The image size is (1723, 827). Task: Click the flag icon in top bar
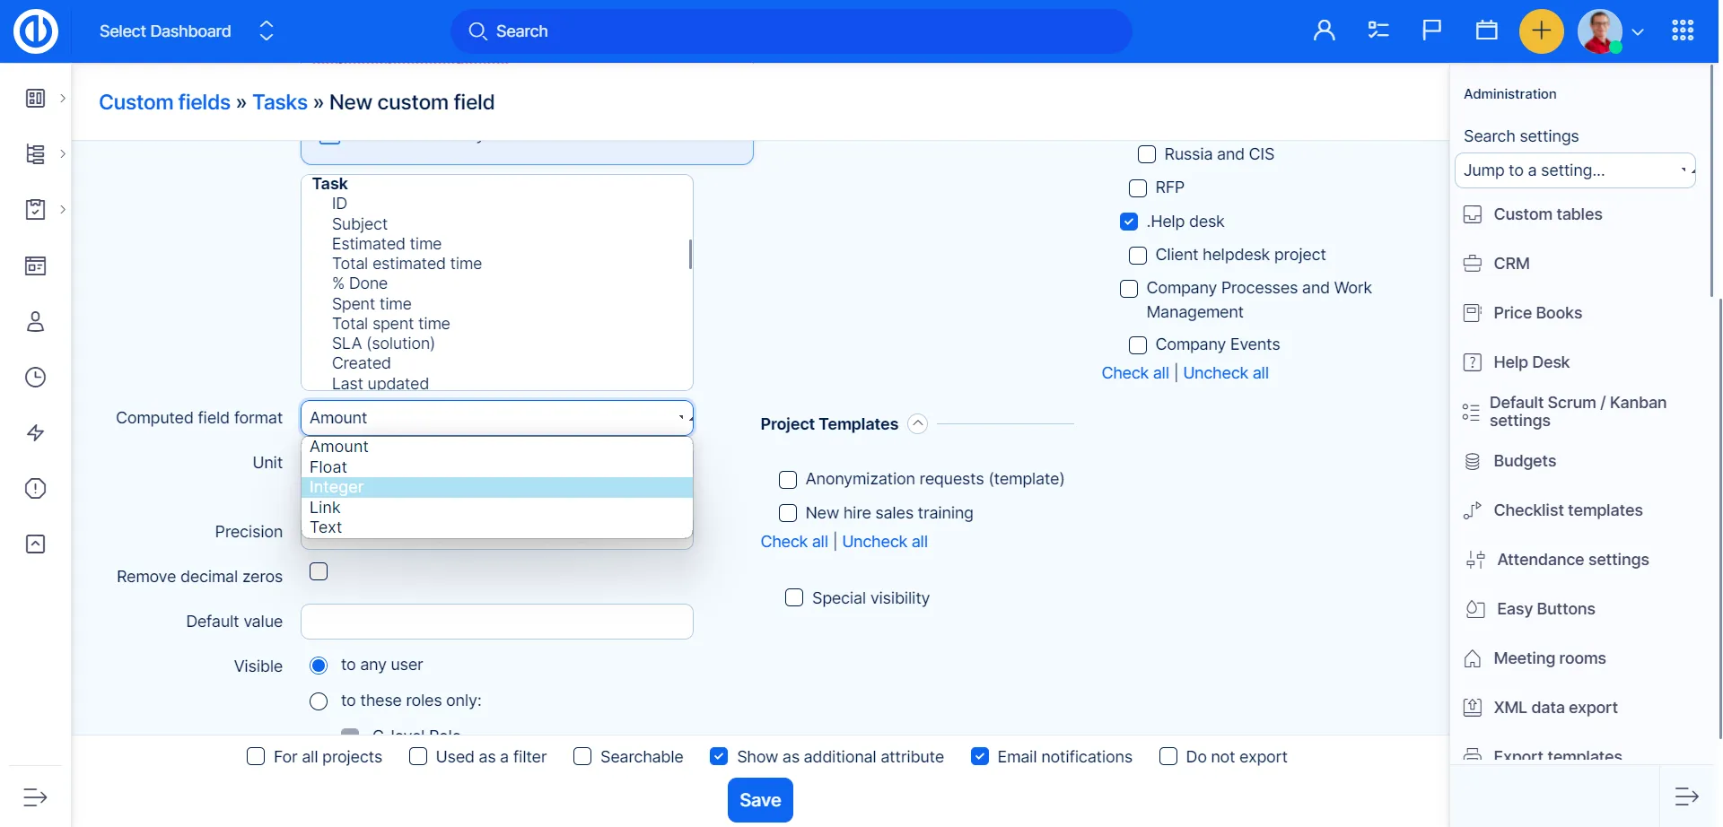tap(1431, 31)
